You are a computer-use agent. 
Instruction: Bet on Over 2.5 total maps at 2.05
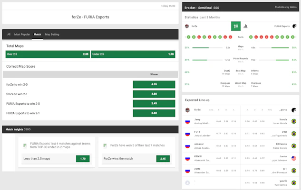pos(48,54)
